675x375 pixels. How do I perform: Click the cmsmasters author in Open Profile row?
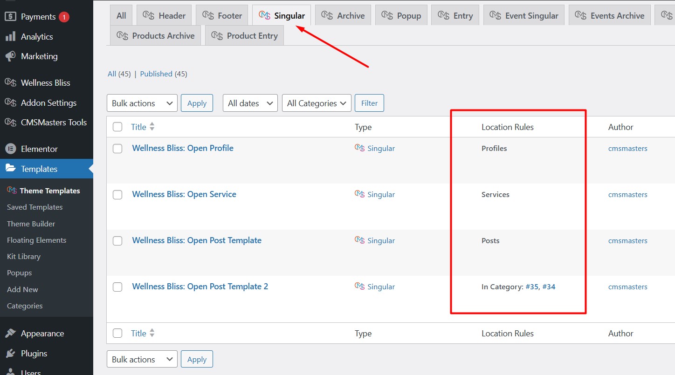(x=628, y=148)
